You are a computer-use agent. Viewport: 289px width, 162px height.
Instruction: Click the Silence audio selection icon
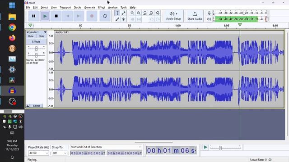click(139, 19)
